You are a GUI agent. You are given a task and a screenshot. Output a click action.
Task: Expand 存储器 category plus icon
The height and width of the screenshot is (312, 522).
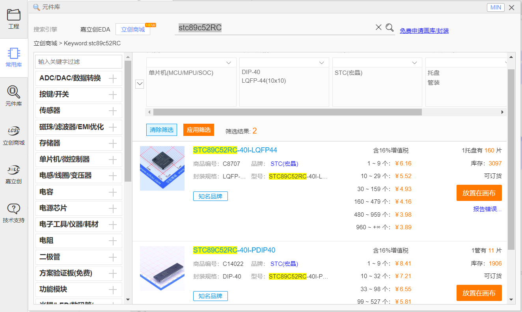pyautogui.click(x=113, y=143)
